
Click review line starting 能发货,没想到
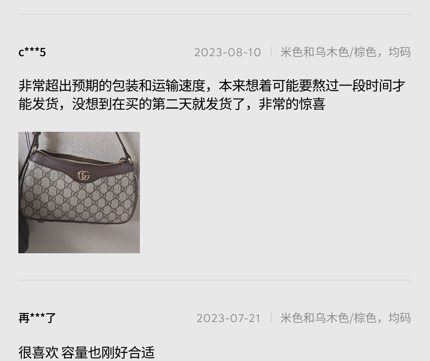(172, 104)
